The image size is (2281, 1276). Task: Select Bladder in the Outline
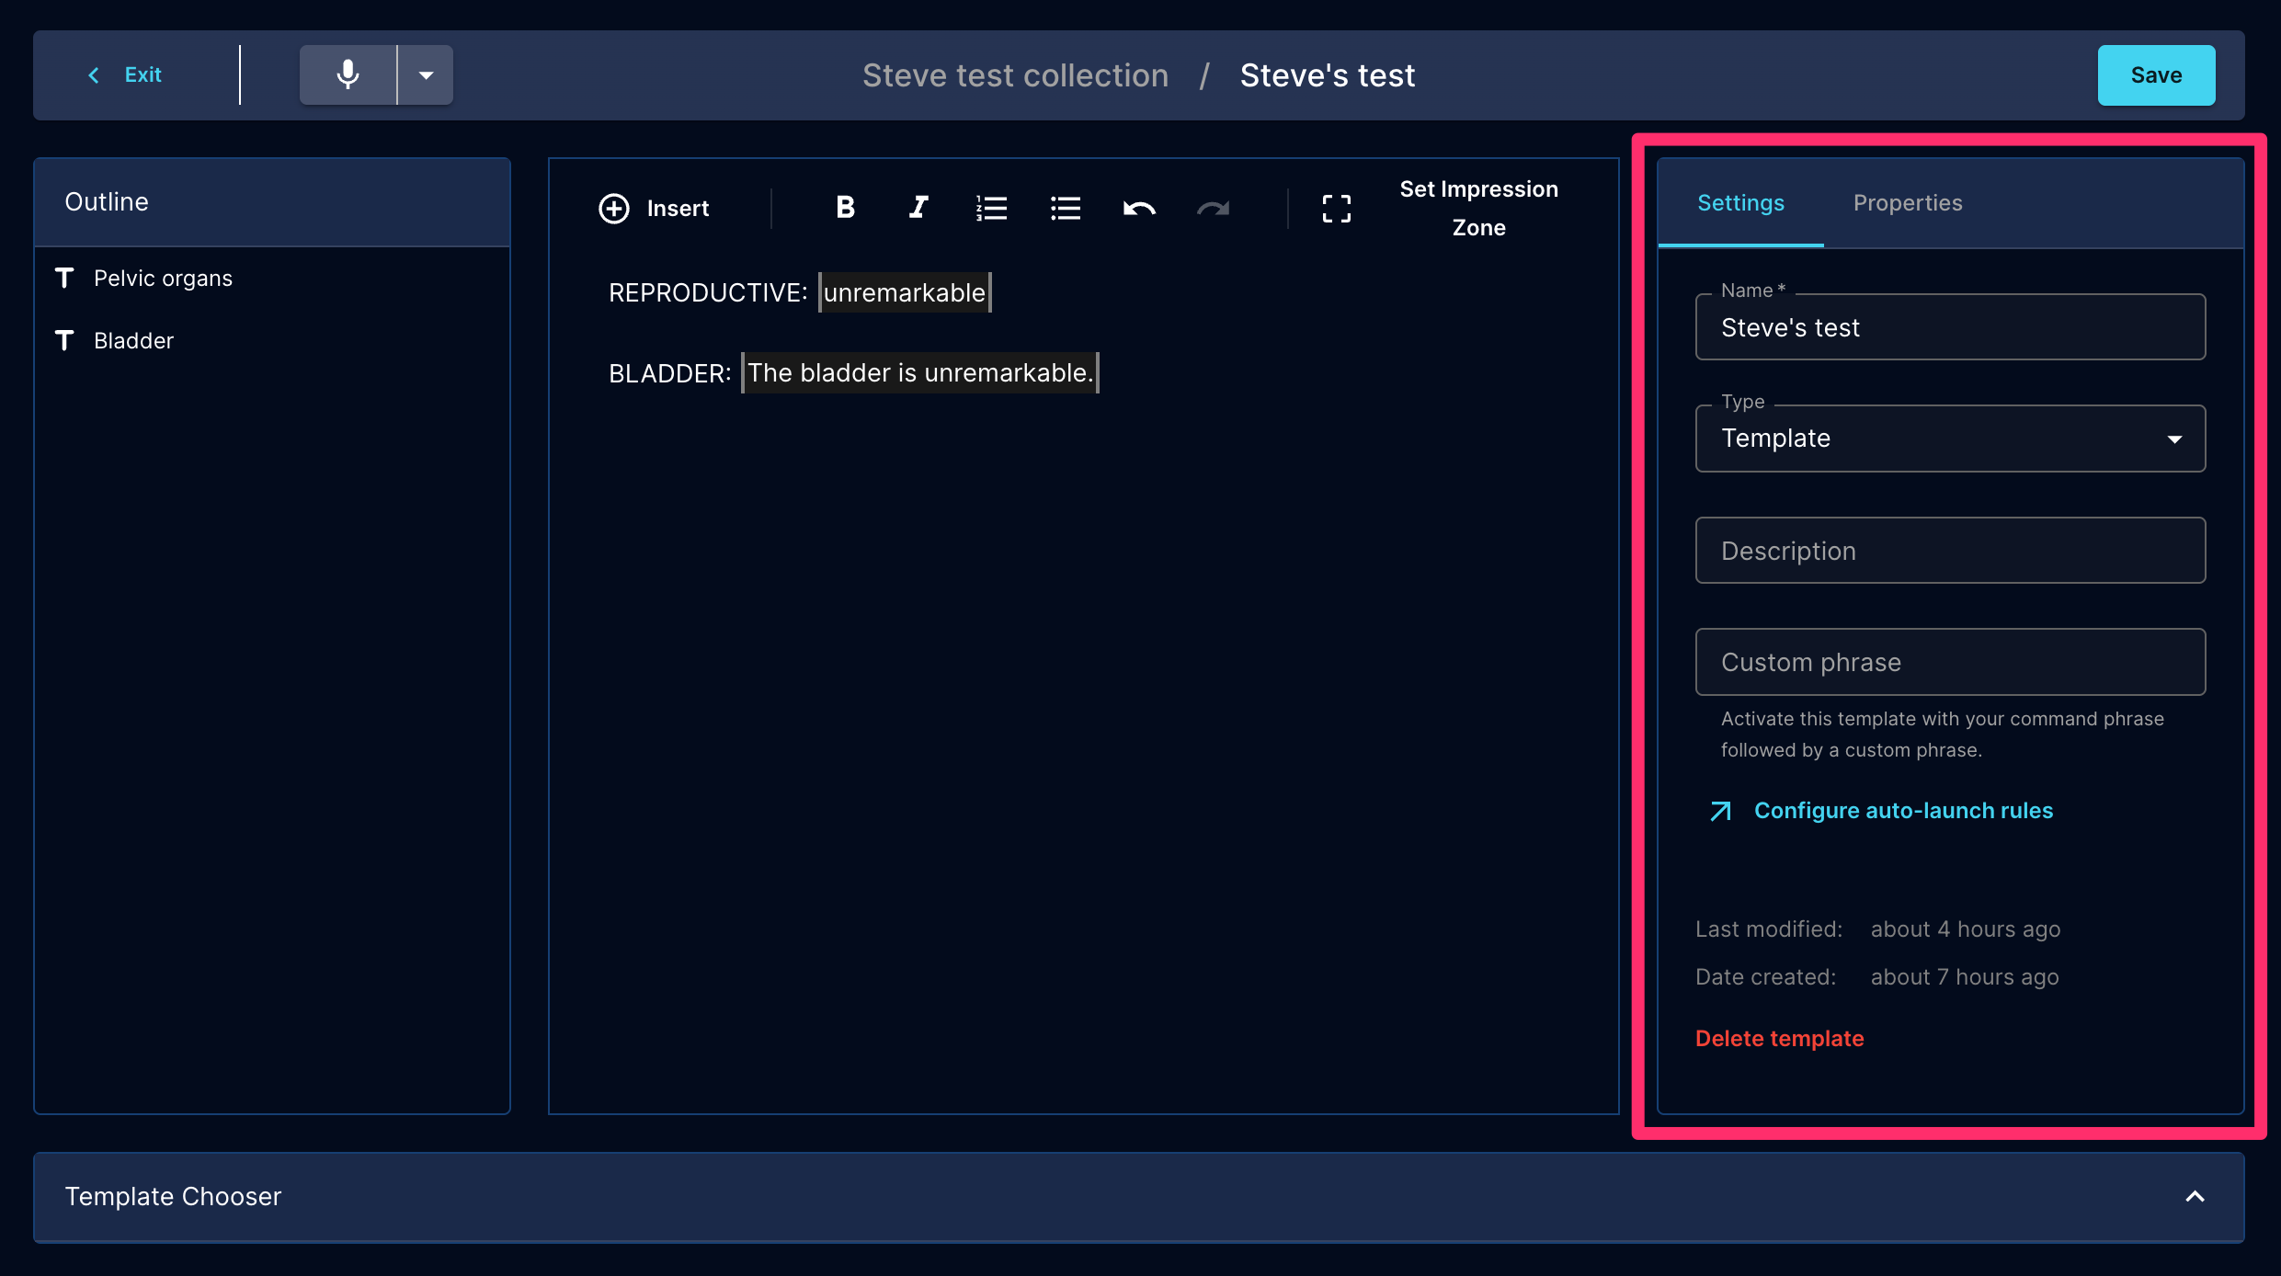[133, 341]
